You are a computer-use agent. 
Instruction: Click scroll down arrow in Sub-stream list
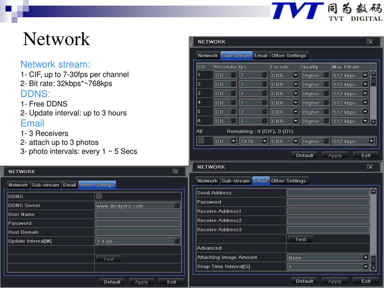373,122
